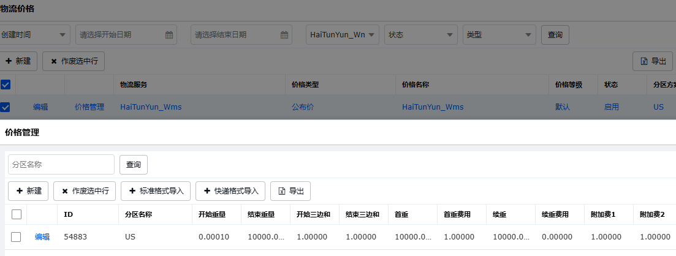Tick header checkbox in price management table
Screen dimensions: 676x256
click(17, 214)
